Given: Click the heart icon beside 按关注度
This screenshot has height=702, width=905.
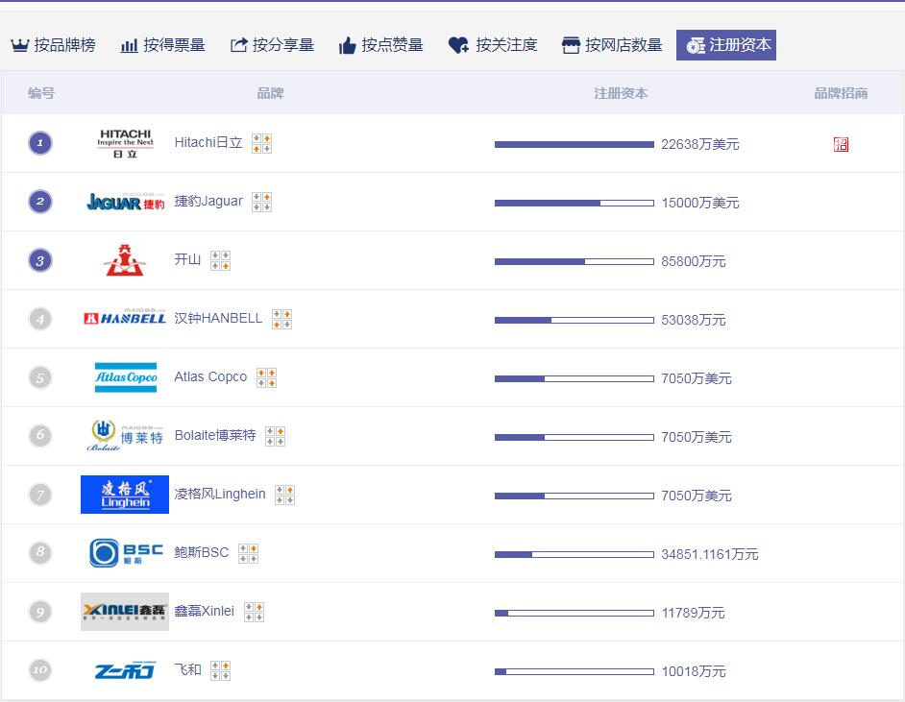Looking at the screenshot, I should (458, 45).
